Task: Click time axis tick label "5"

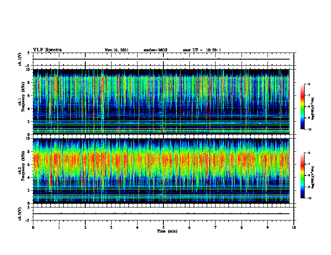Action: click(x=163, y=227)
